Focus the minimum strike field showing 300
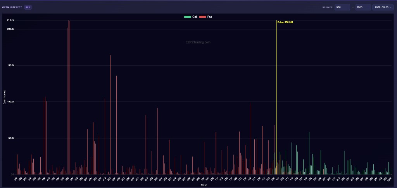This screenshot has width=397, height=188. coord(342,7)
